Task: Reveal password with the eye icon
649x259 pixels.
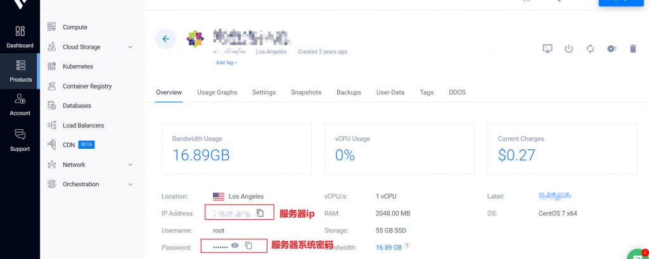Action: tap(235, 245)
